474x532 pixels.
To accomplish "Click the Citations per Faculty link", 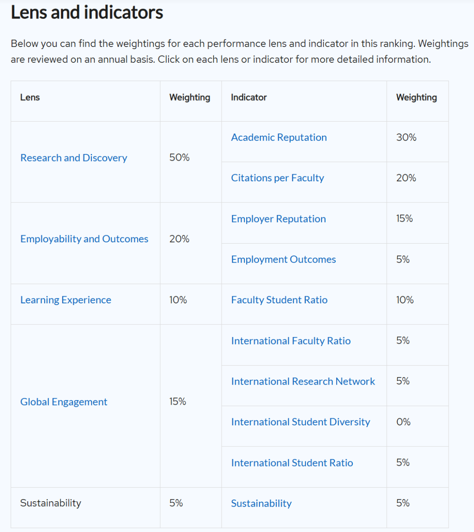I will (277, 178).
